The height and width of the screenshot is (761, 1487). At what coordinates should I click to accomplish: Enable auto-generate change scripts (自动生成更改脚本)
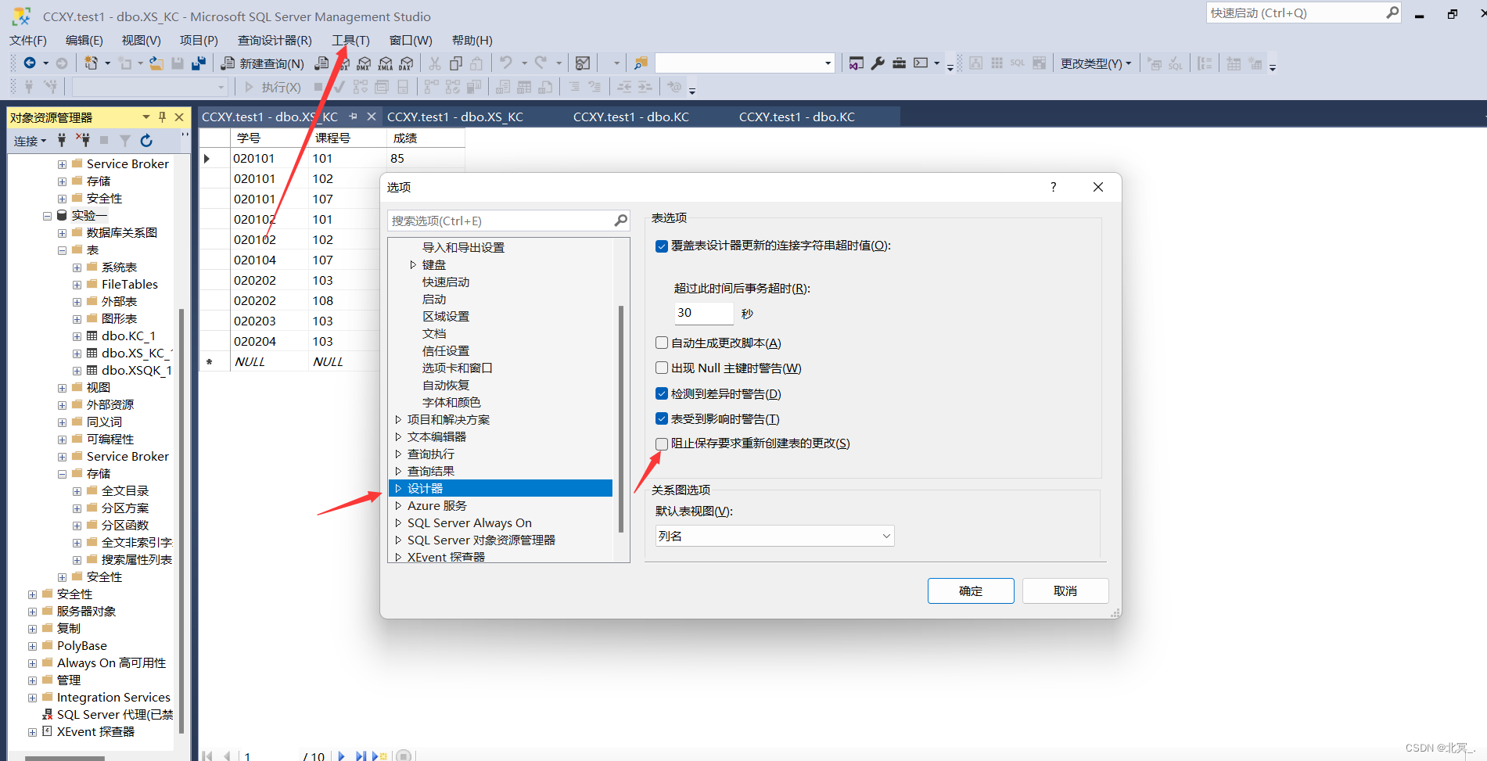pyautogui.click(x=662, y=343)
